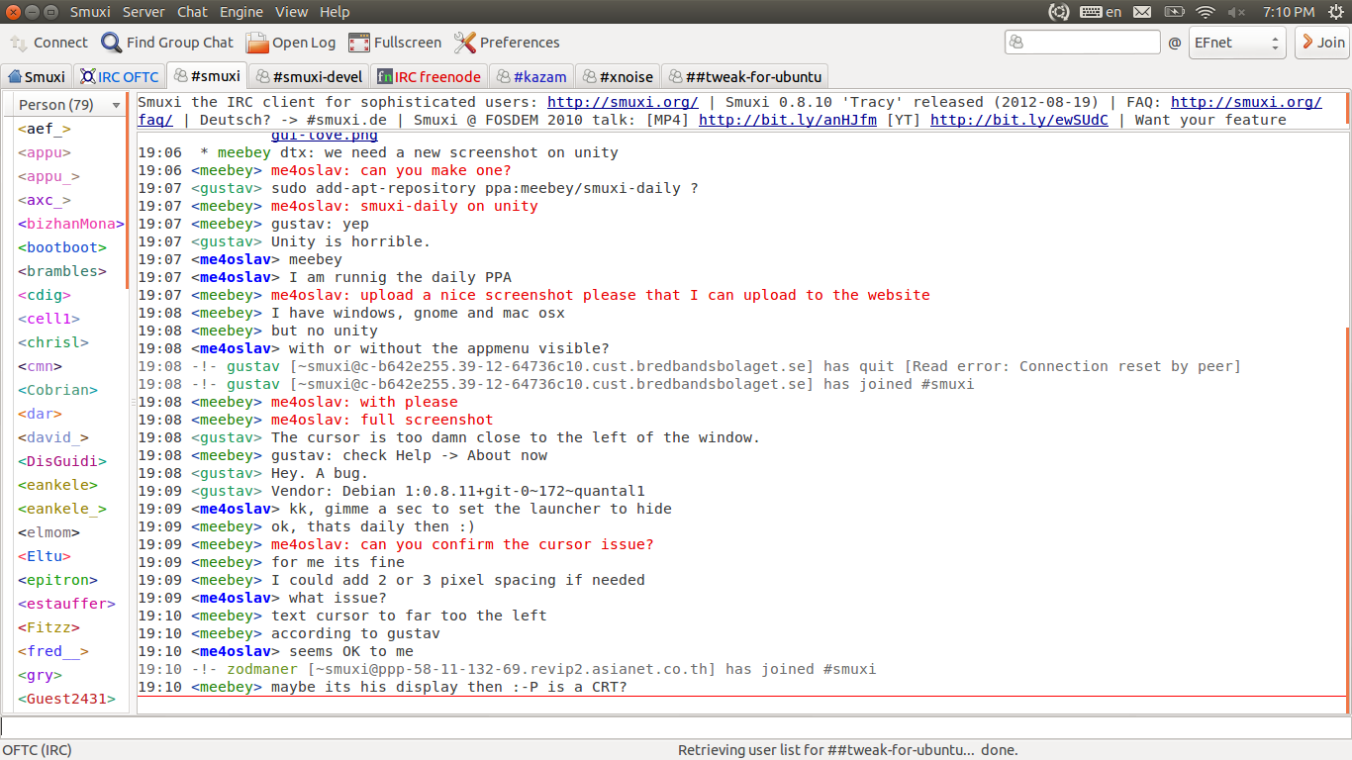Open Find Group Chat magnifier icon
Image resolution: width=1352 pixels, height=760 pixels.
point(112,43)
